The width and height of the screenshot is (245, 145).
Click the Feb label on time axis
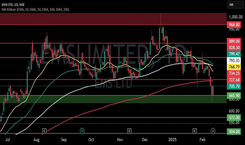coord(202,139)
